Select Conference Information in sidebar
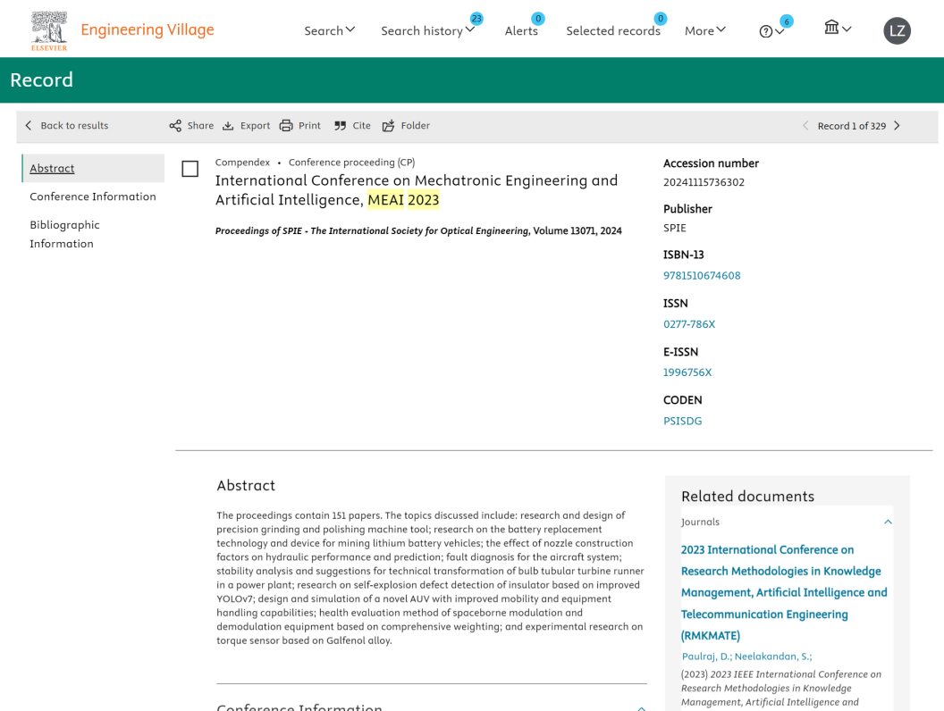The image size is (944, 711). (92, 197)
